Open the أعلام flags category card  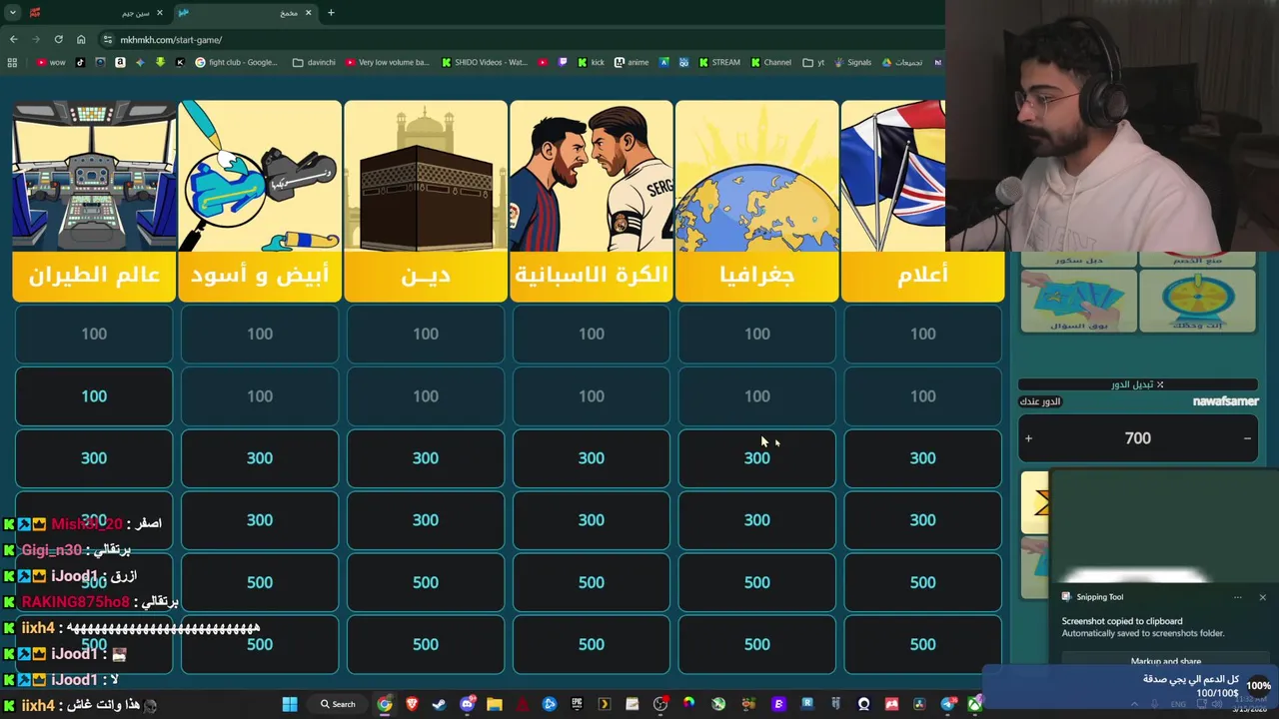(x=922, y=200)
